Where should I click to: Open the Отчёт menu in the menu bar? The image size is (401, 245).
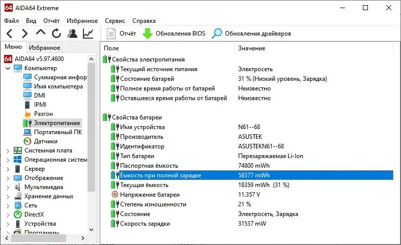pos(51,21)
